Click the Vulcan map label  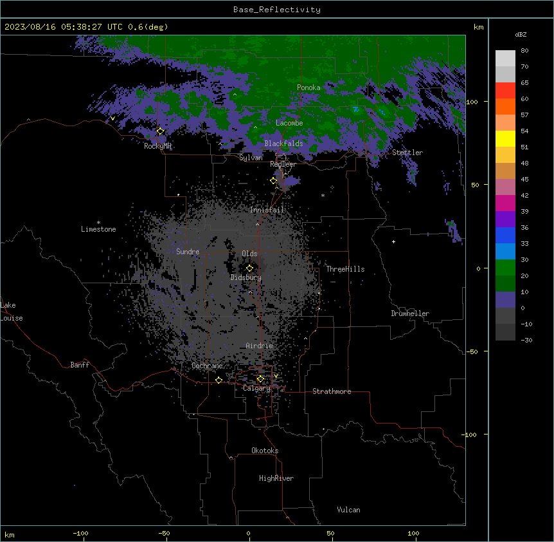coord(349,510)
